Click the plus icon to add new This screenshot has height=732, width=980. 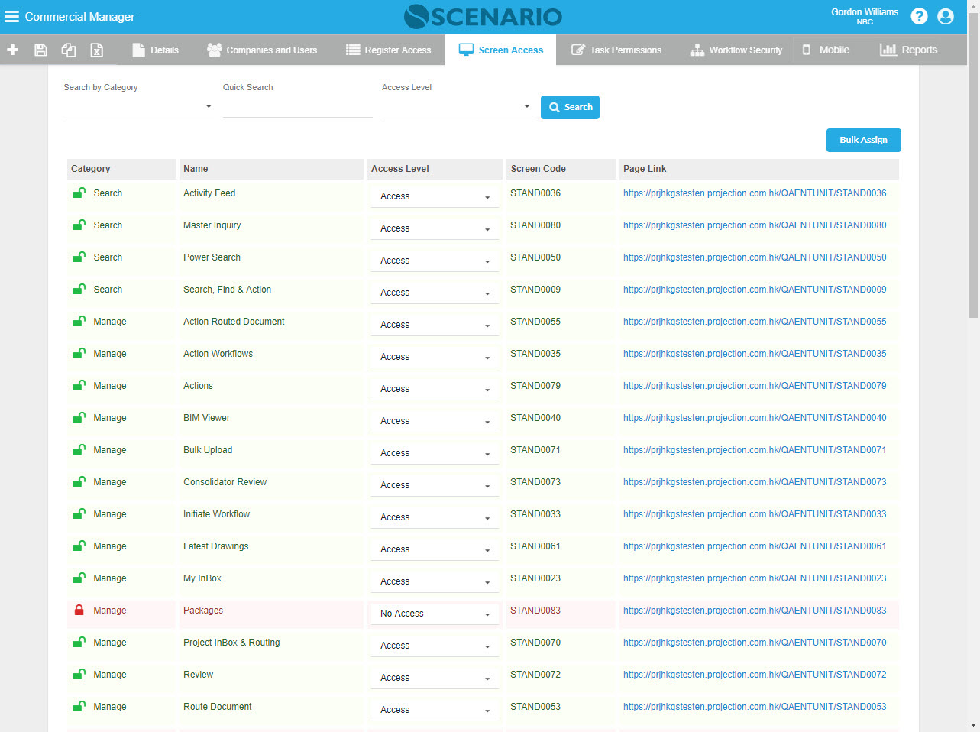pyautogui.click(x=13, y=50)
